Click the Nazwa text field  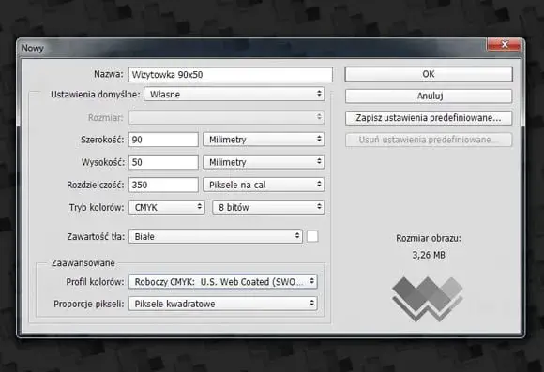[231, 75]
